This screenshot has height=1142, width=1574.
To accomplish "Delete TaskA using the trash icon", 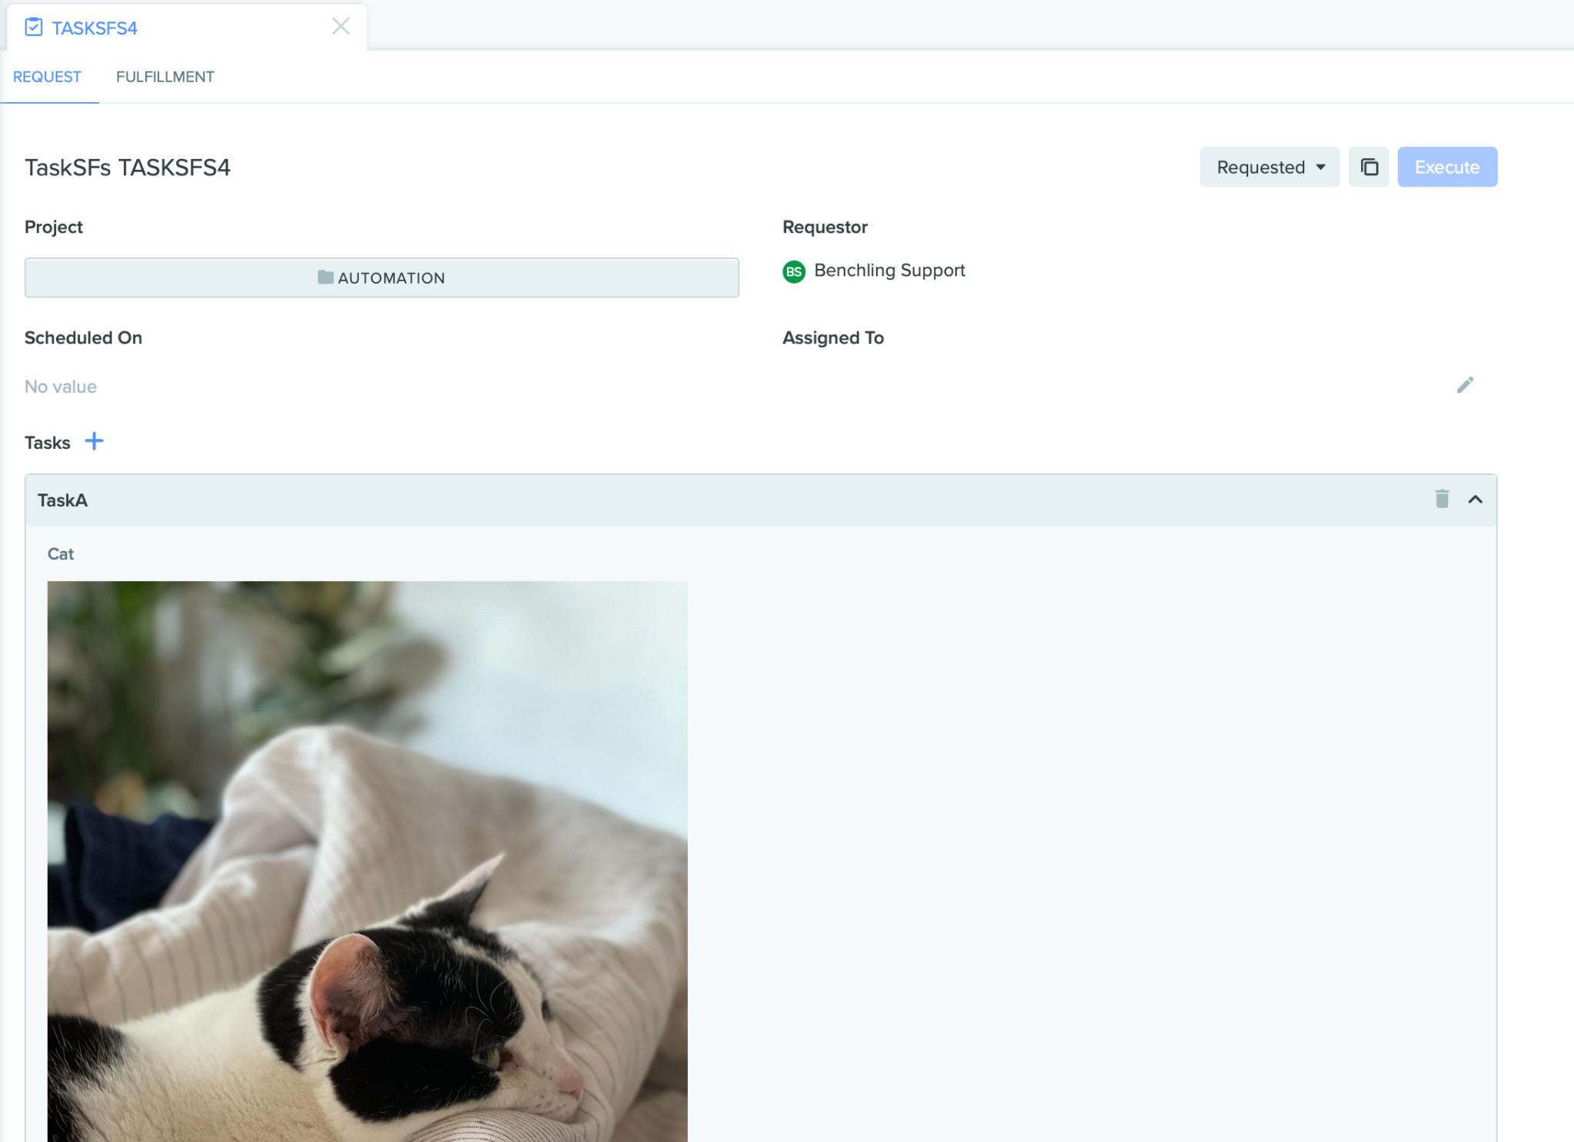I will coord(1442,500).
